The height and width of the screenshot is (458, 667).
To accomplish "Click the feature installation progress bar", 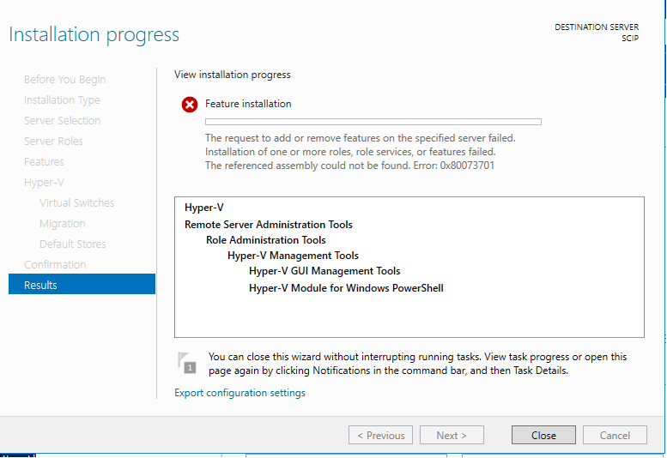I will [373, 122].
